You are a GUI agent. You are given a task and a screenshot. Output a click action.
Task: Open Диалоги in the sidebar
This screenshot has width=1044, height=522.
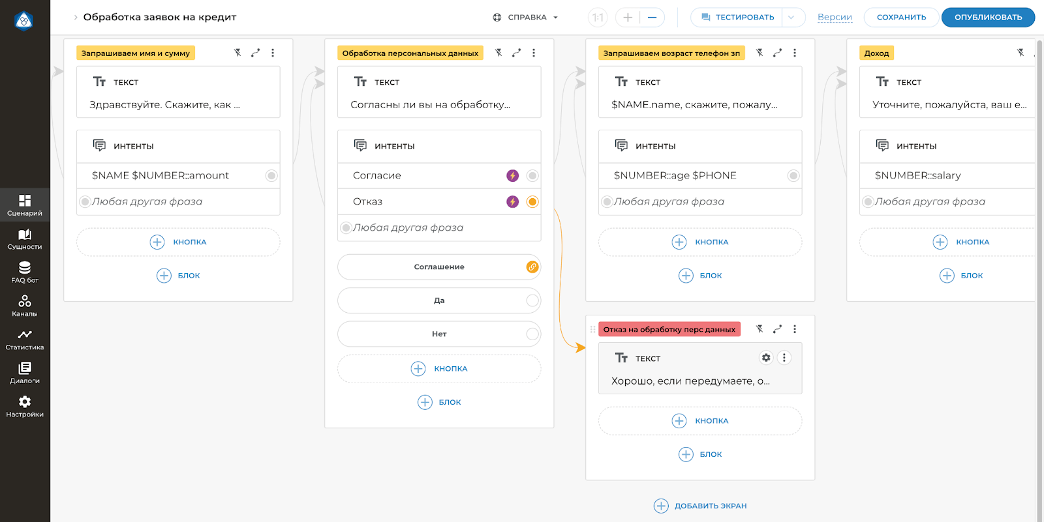click(x=25, y=373)
